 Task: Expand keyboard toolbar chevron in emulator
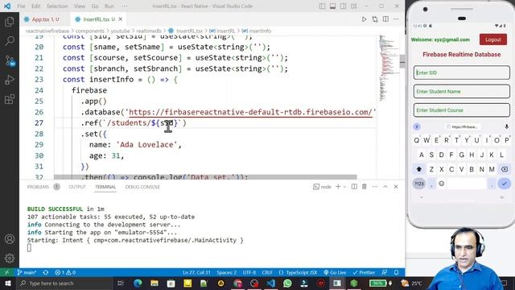click(x=417, y=126)
